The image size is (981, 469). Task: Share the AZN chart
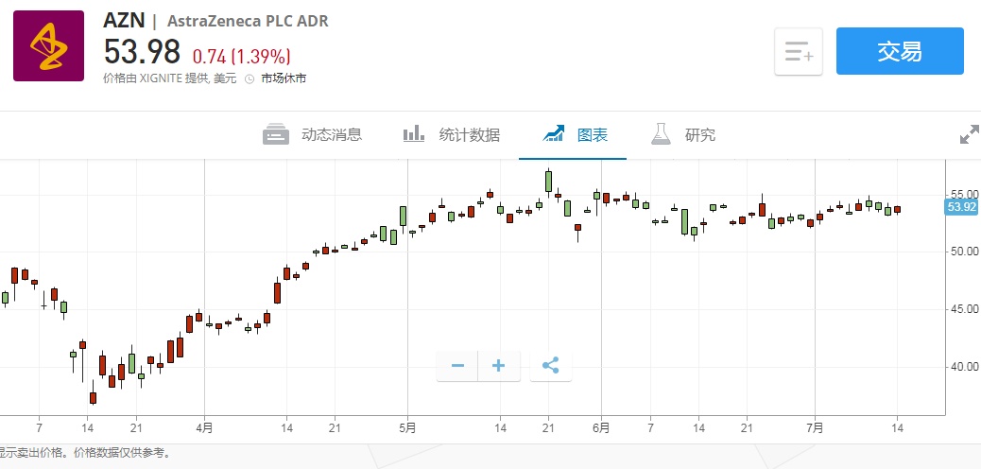(551, 366)
